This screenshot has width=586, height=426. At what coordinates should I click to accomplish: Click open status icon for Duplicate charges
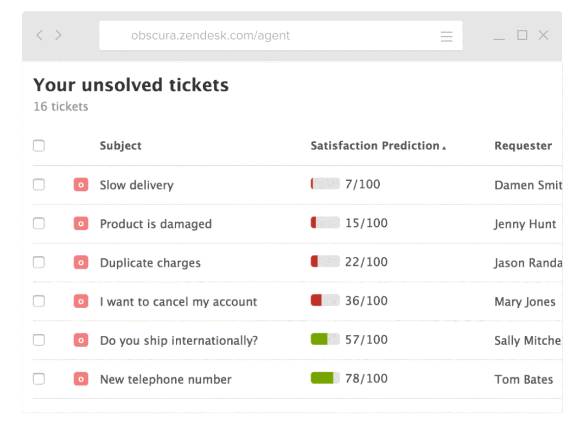pyautogui.click(x=81, y=263)
